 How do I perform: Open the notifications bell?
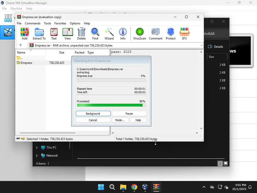(x=250, y=187)
